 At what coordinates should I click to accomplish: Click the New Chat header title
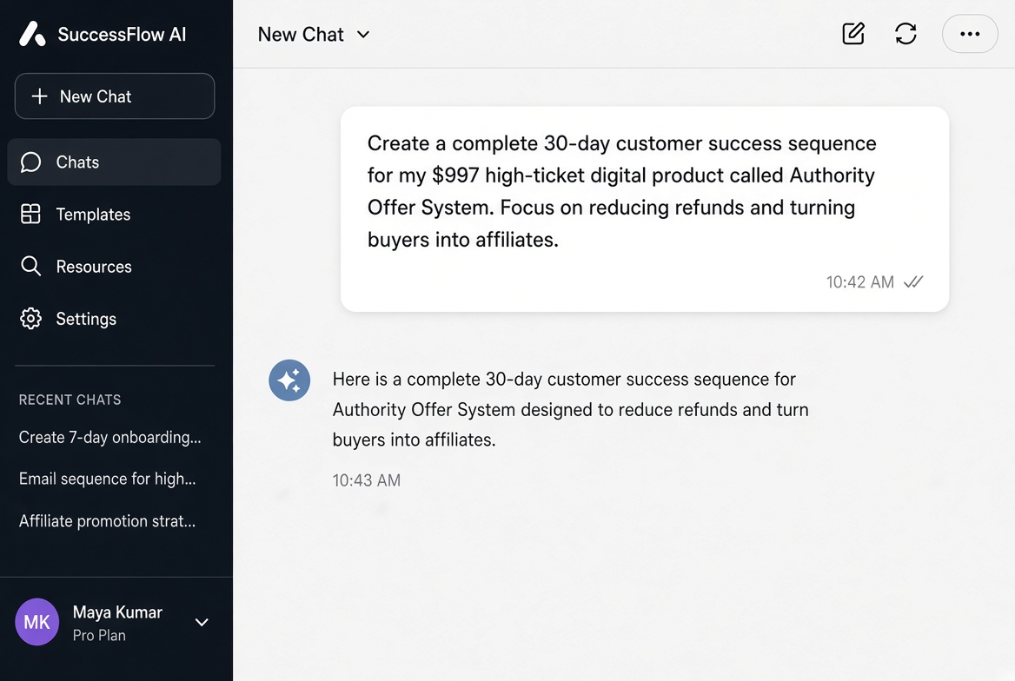pyautogui.click(x=301, y=34)
